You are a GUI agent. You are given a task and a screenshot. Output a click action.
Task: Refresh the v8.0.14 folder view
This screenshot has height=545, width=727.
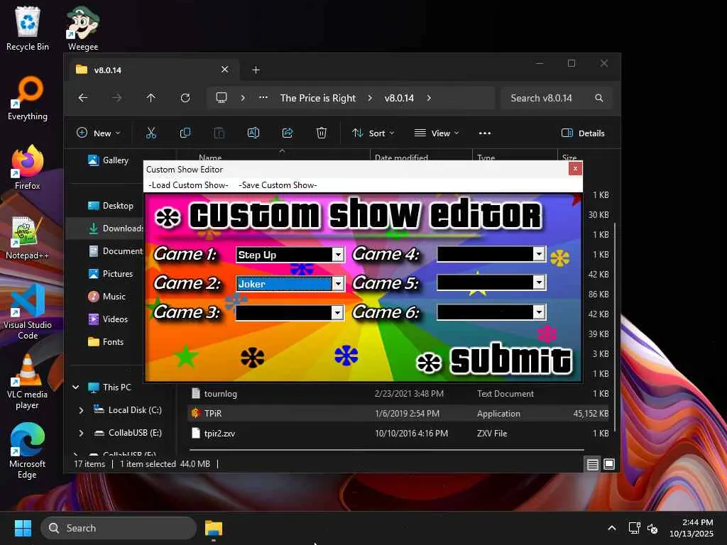point(185,98)
